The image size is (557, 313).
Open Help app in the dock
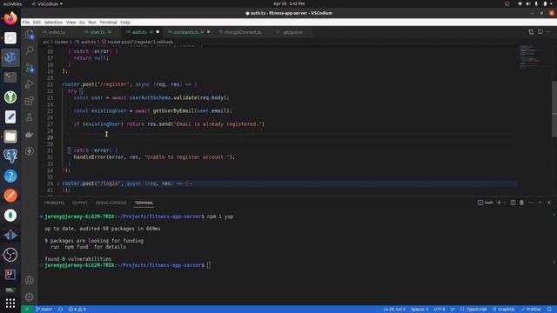coord(10,176)
